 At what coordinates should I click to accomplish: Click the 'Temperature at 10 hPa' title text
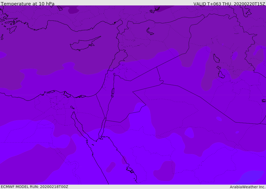(28, 4)
